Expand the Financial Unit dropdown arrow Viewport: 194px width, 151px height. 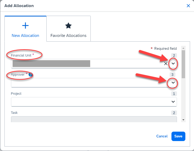point(173,64)
